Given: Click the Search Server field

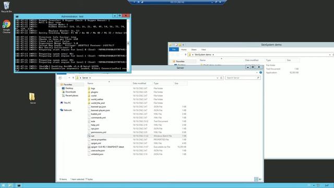Looking at the screenshot, I should tap(243, 78).
